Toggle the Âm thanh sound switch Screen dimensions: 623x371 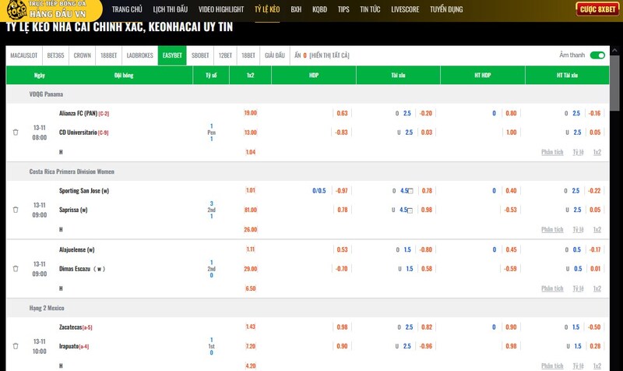tap(597, 55)
